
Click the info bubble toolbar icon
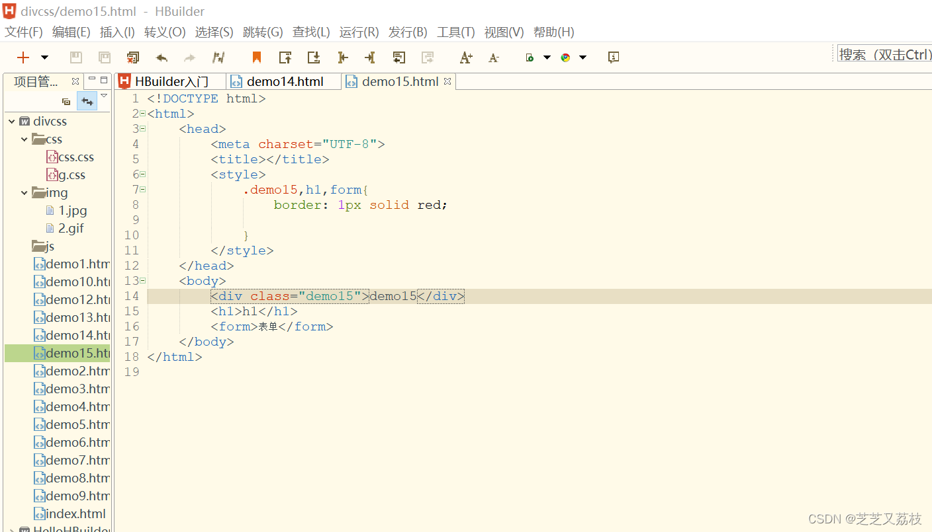614,57
